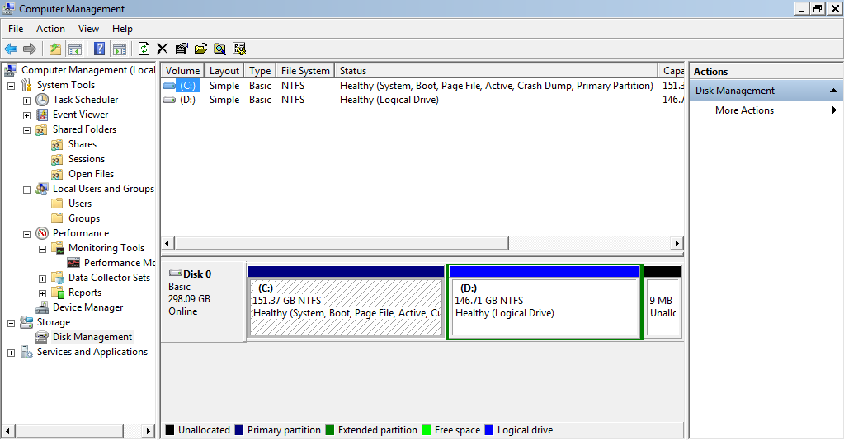Click the Local Users and Groups icon

(x=42, y=189)
